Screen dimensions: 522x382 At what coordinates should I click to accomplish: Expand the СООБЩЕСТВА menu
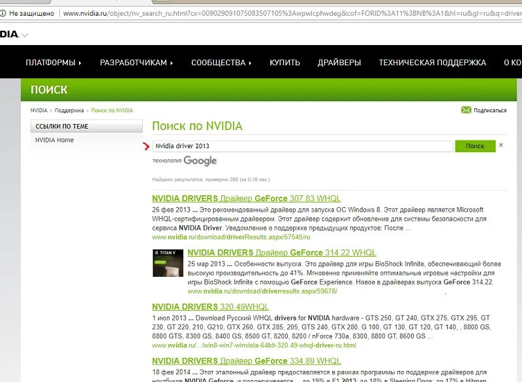coord(221,62)
